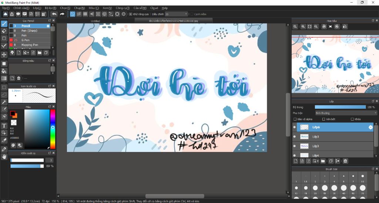Delete palette color with trash icon

tap(19, 78)
